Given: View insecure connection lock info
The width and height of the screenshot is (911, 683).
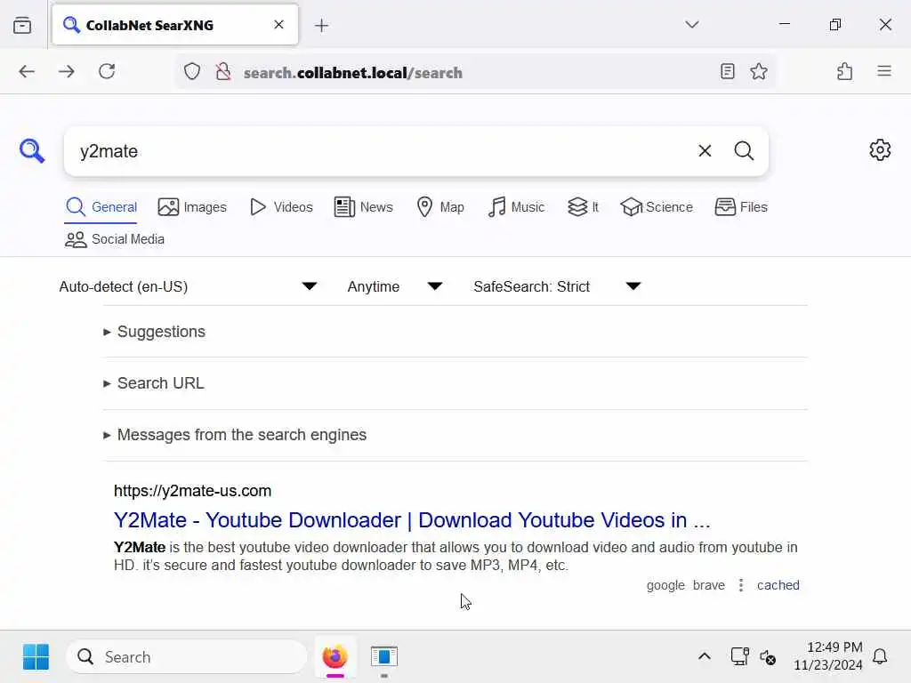Looking at the screenshot, I should [223, 72].
